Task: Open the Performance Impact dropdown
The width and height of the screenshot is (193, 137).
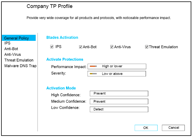Action: click(x=117, y=66)
